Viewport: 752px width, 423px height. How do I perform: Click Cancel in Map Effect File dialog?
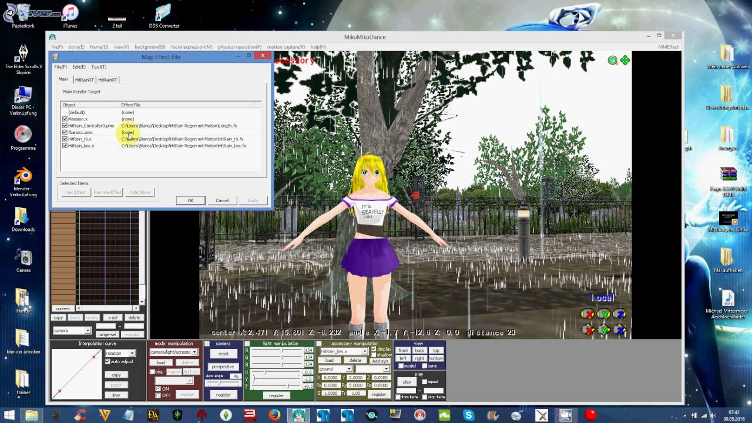(x=222, y=200)
